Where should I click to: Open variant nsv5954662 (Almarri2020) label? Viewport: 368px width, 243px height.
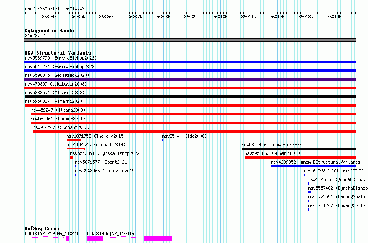coord(274,153)
